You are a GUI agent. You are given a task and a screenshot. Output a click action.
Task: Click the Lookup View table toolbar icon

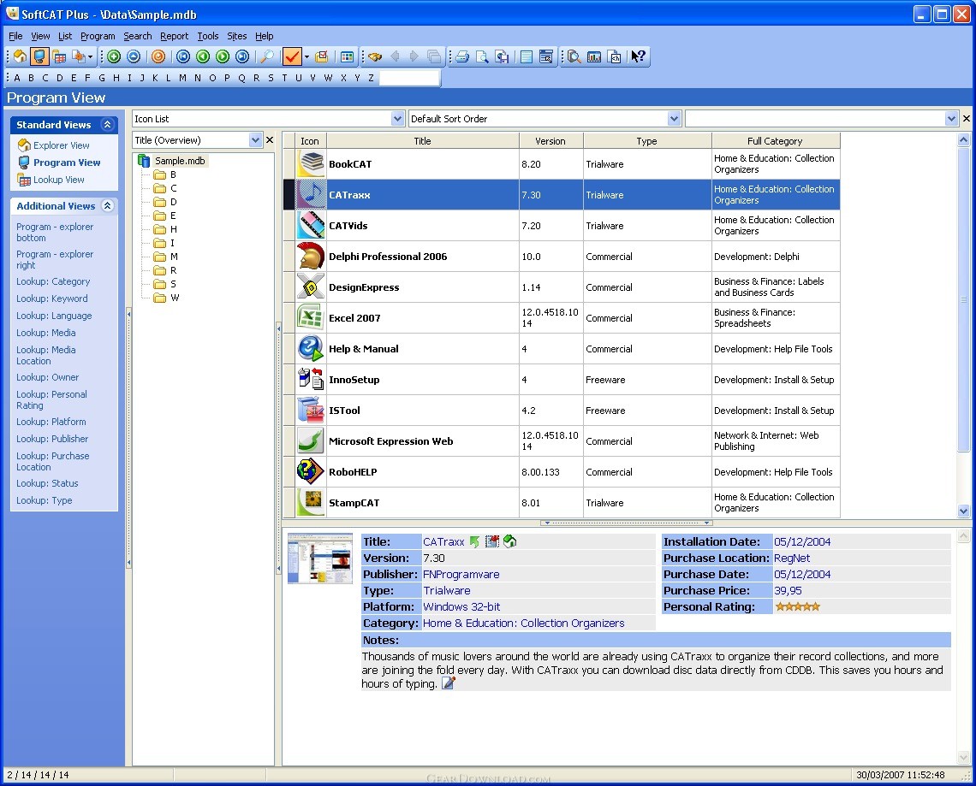coord(59,56)
